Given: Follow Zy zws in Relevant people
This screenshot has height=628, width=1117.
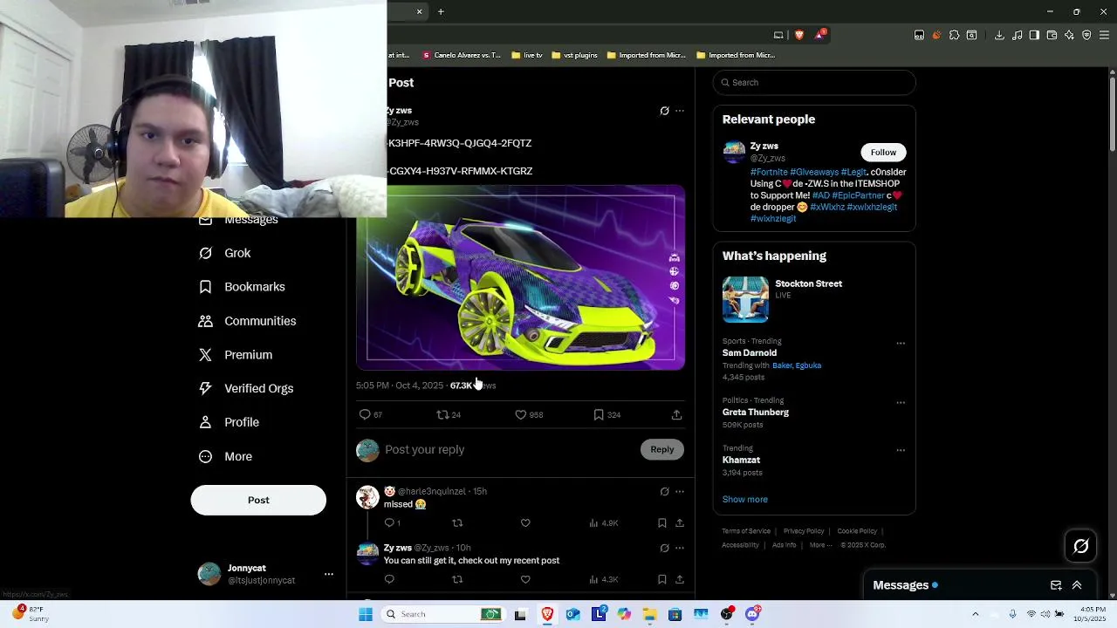Looking at the screenshot, I should 883,153.
